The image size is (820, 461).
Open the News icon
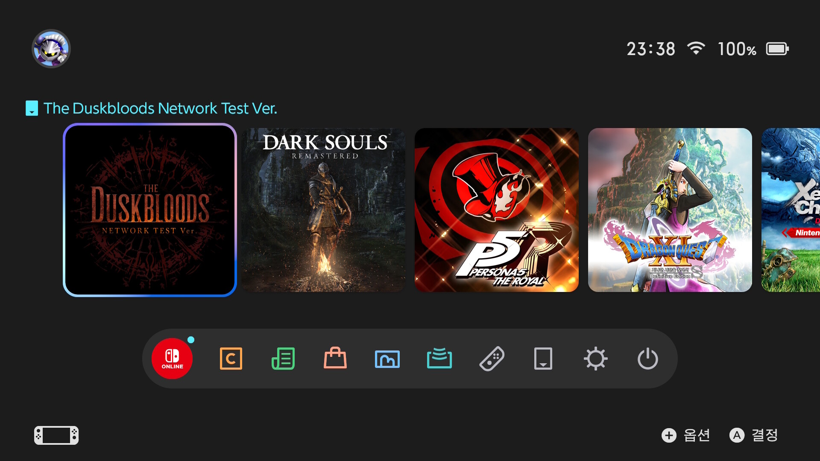click(283, 359)
